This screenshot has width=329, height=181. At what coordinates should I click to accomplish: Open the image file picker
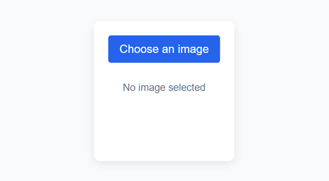pyautogui.click(x=164, y=49)
